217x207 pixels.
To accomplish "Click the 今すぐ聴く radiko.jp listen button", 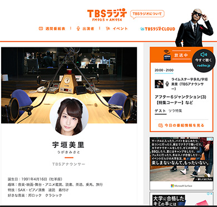I will pyautogui.click(x=204, y=61).
